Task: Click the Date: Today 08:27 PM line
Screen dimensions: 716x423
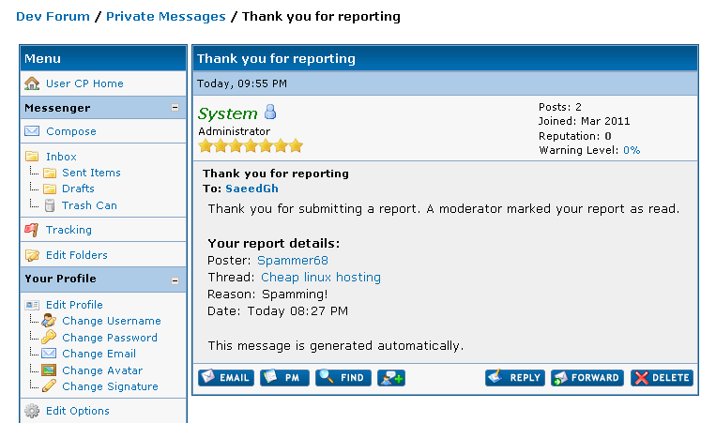Action: (x=278, y=311)
